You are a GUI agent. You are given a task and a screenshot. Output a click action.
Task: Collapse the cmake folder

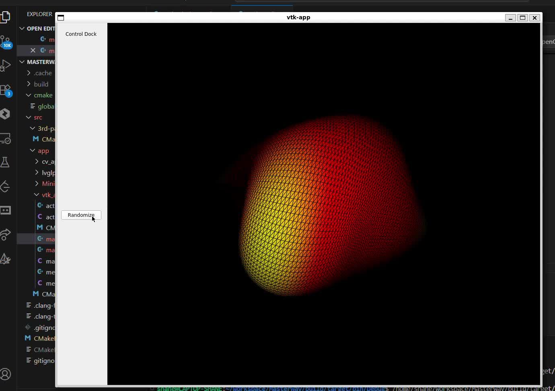tap(29, 95)
